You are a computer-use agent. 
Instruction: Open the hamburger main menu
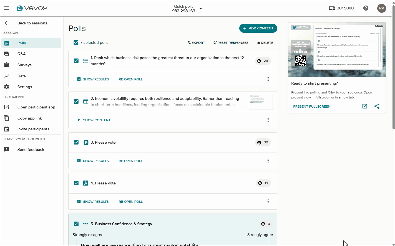pyautogui.click(x=6, y=8)
